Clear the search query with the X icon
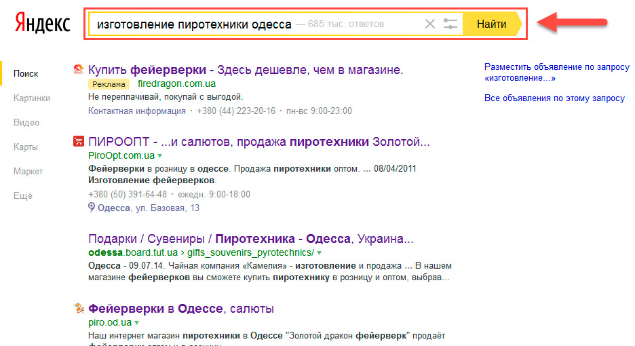The image size is (635, 346). click(430, 24)
